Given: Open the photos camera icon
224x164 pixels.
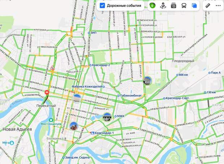Looking at the screenshot, I should (x=173, y=6).
